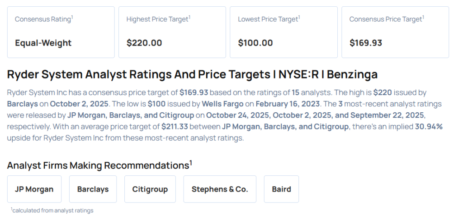The image size is (463, 220).
Task: Click the Consensus Rating card
Action: click(x=61, y=32)
